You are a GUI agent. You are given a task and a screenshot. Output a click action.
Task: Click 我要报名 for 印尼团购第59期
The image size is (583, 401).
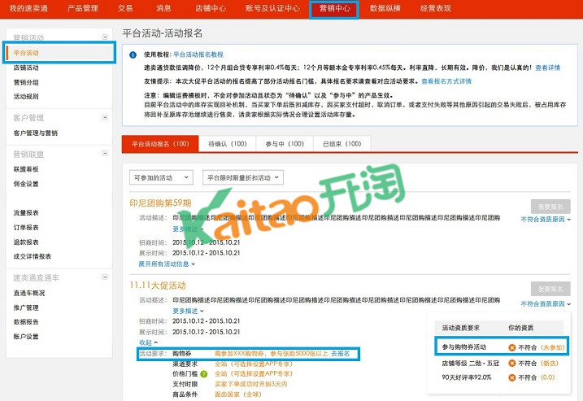[x=550, y=207]
